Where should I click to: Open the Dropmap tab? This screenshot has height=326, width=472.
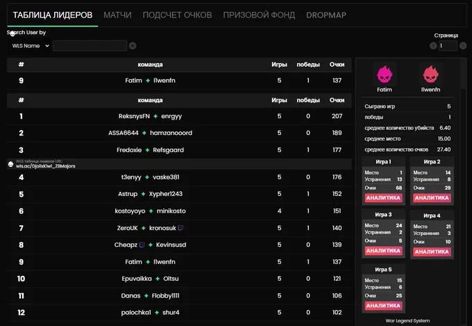click(326, 15)
